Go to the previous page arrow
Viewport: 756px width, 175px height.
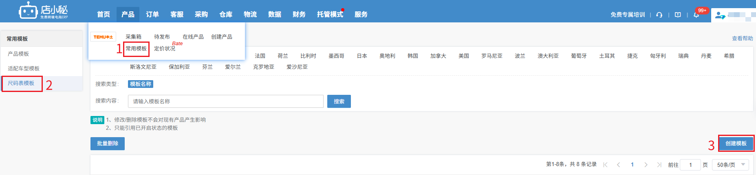619,165
